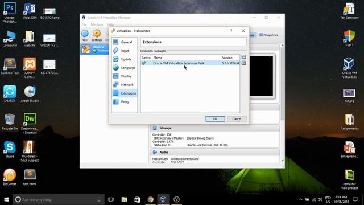Viewport: 364px width, 205px height.
Task: Open File Explorer from the taskbar
Action: [x=124, y=199]
